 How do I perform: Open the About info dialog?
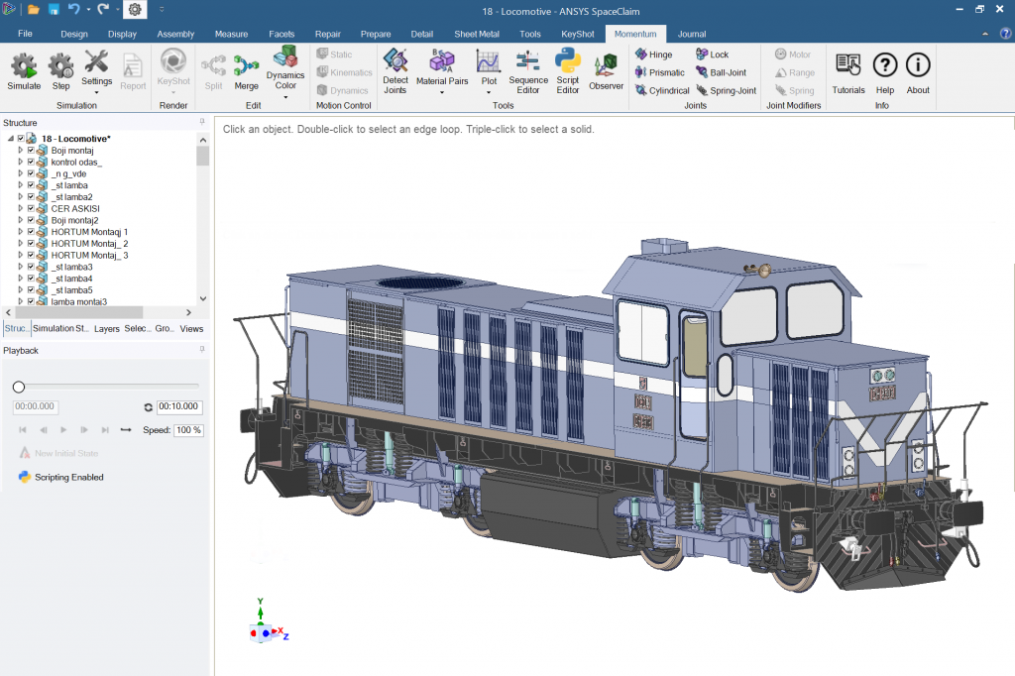click(918, 72)
